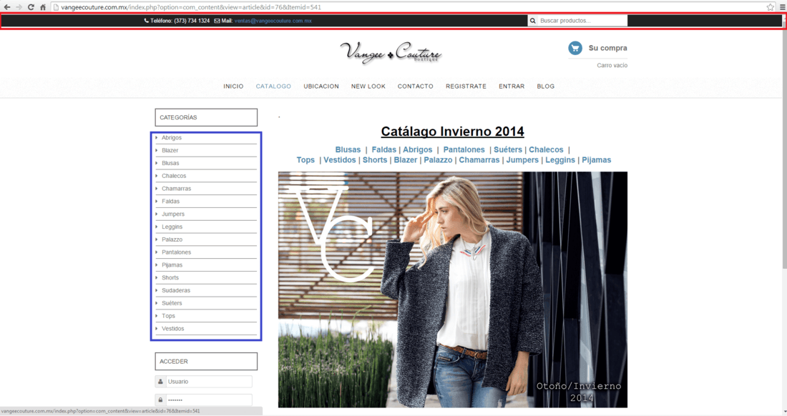This screenshot has height=416, width=787.
Task: Select Pantalones in the categories sidebar
Action: pyautogui.click(x=176, y=252)
